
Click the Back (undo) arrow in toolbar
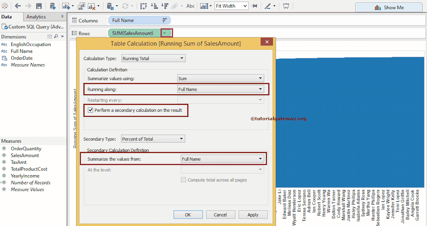coord(18,6)
